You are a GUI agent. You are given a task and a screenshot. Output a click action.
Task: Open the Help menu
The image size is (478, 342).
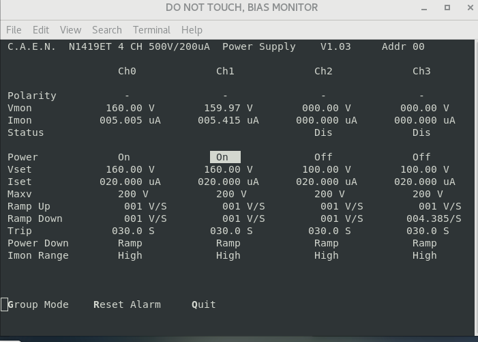tap(192, 30)
